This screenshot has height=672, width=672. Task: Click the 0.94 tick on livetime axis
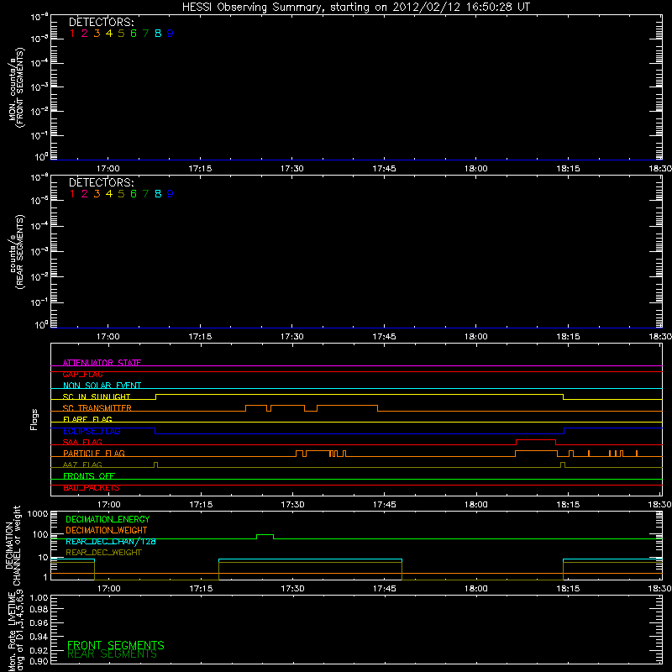[x=39, y=637]
